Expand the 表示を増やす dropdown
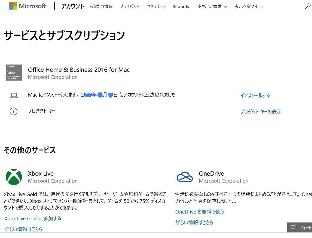312x238 pixels. click(249, 6)
